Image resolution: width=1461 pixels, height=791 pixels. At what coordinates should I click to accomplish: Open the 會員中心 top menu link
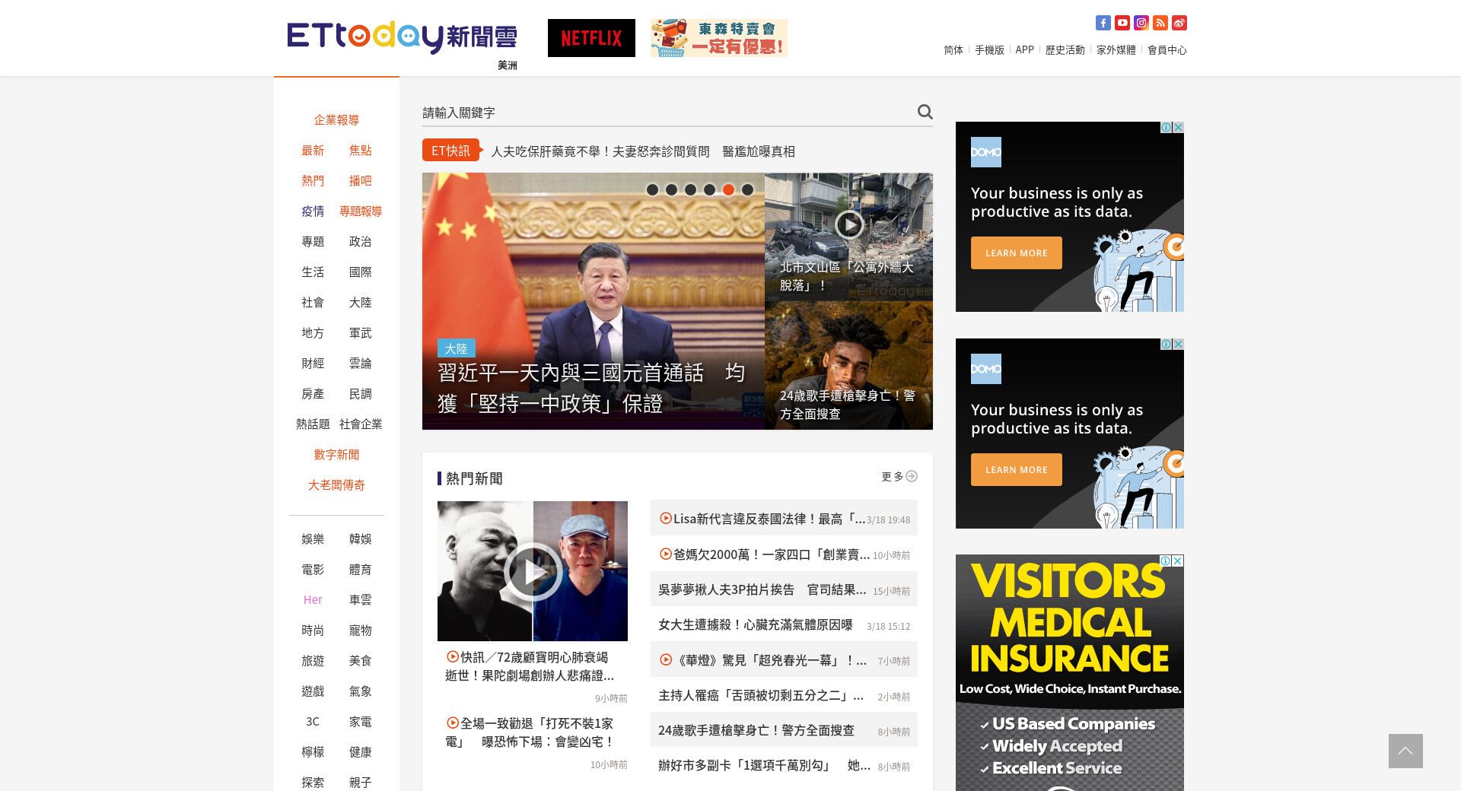pos(1167,50)
